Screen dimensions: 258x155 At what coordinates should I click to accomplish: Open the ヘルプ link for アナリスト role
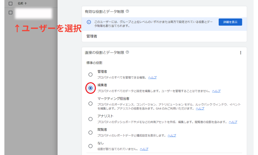[233, 122]
